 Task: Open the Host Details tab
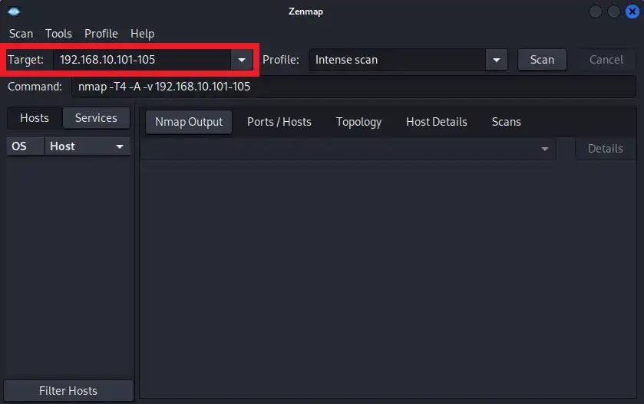point(437,122)
